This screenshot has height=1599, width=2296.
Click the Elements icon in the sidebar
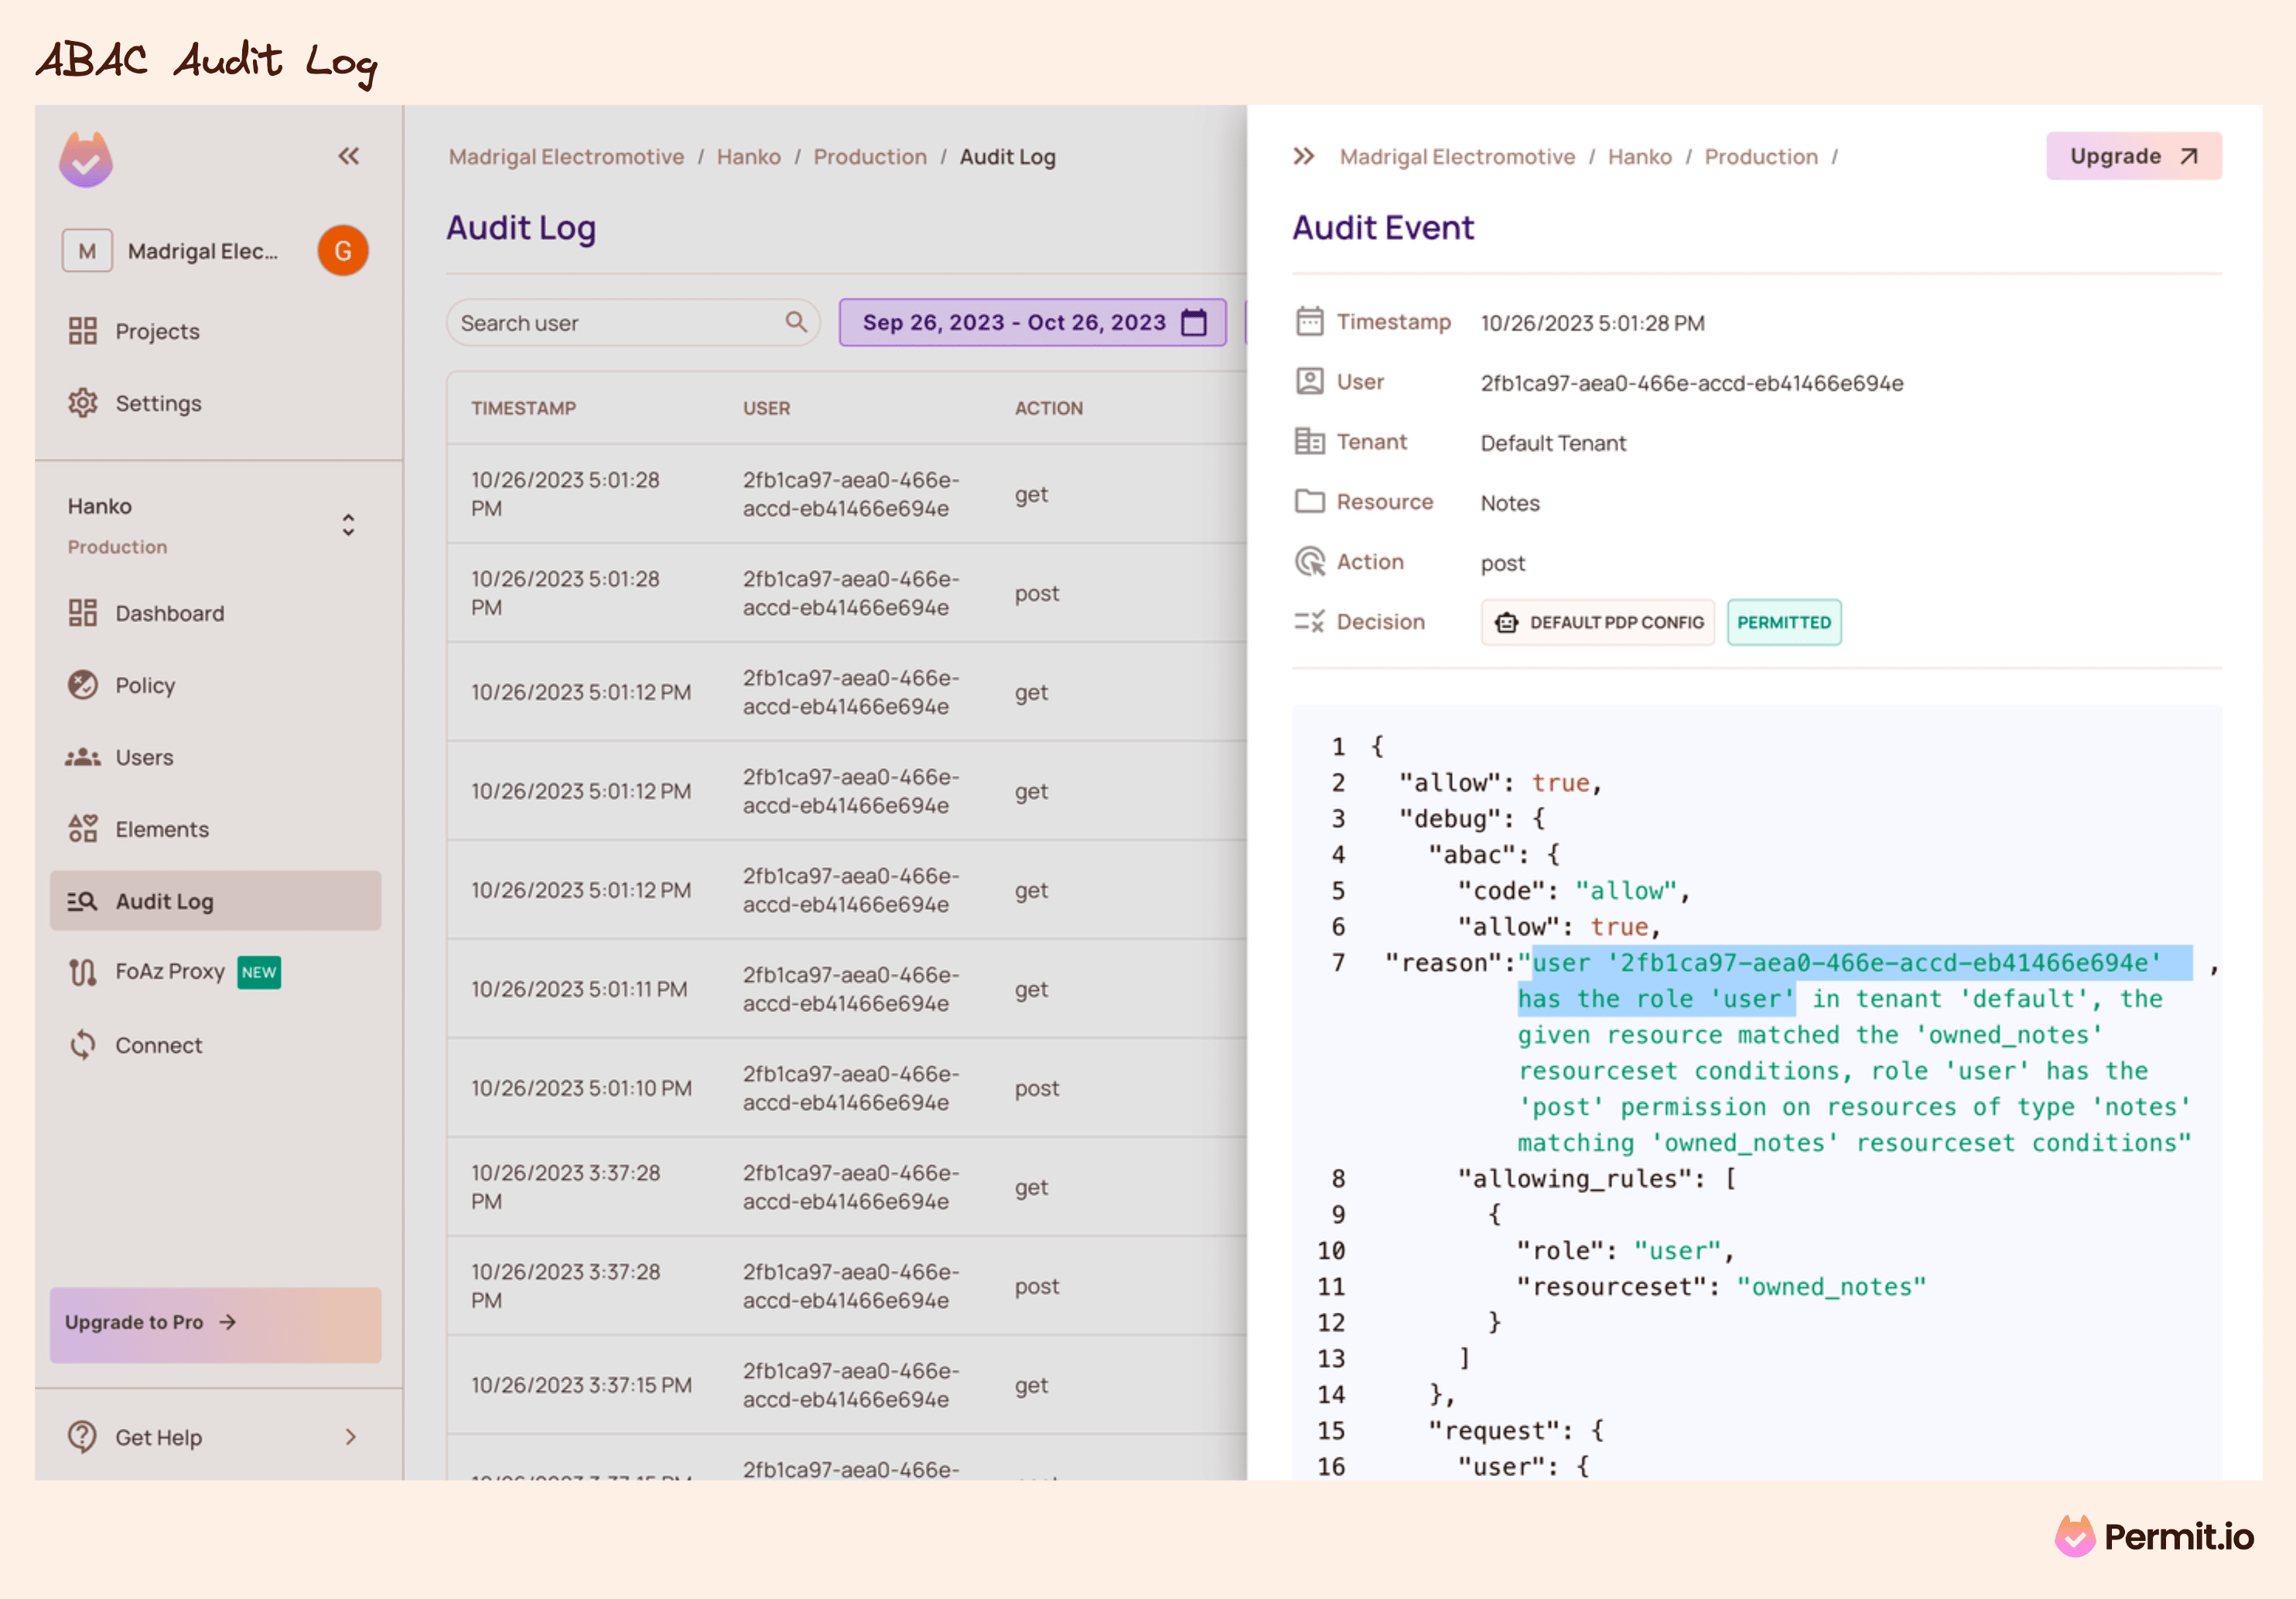point(83,829)
